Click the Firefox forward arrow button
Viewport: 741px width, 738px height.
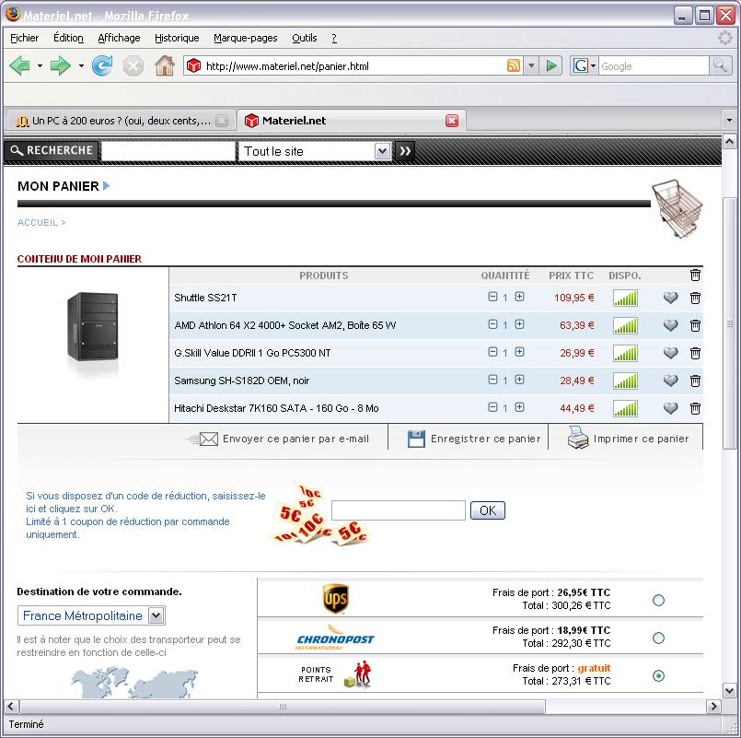pyautogui.click(x=60, y=65)
